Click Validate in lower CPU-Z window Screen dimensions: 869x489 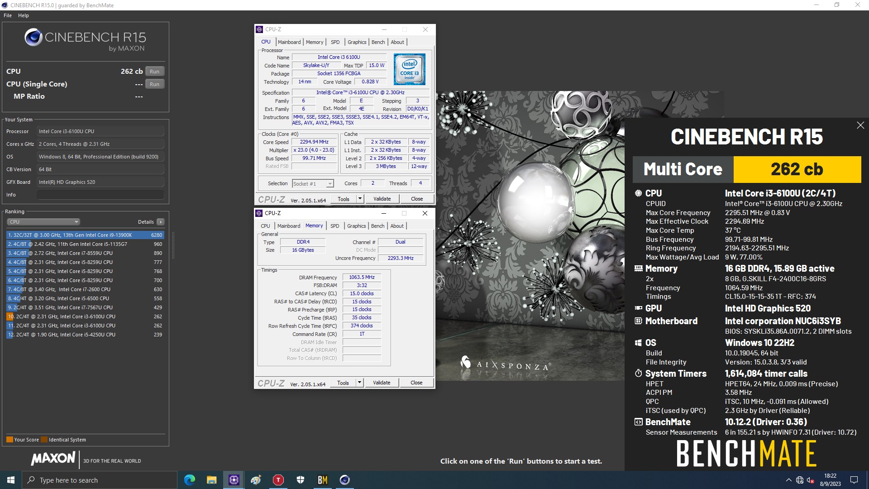click(382, 383)
